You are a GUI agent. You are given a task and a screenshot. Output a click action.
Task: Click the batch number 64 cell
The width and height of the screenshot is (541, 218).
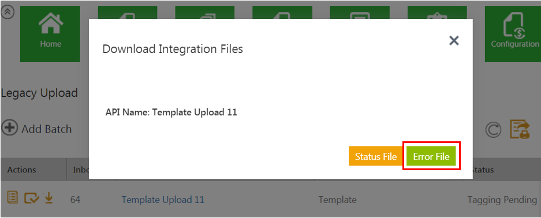75,200
